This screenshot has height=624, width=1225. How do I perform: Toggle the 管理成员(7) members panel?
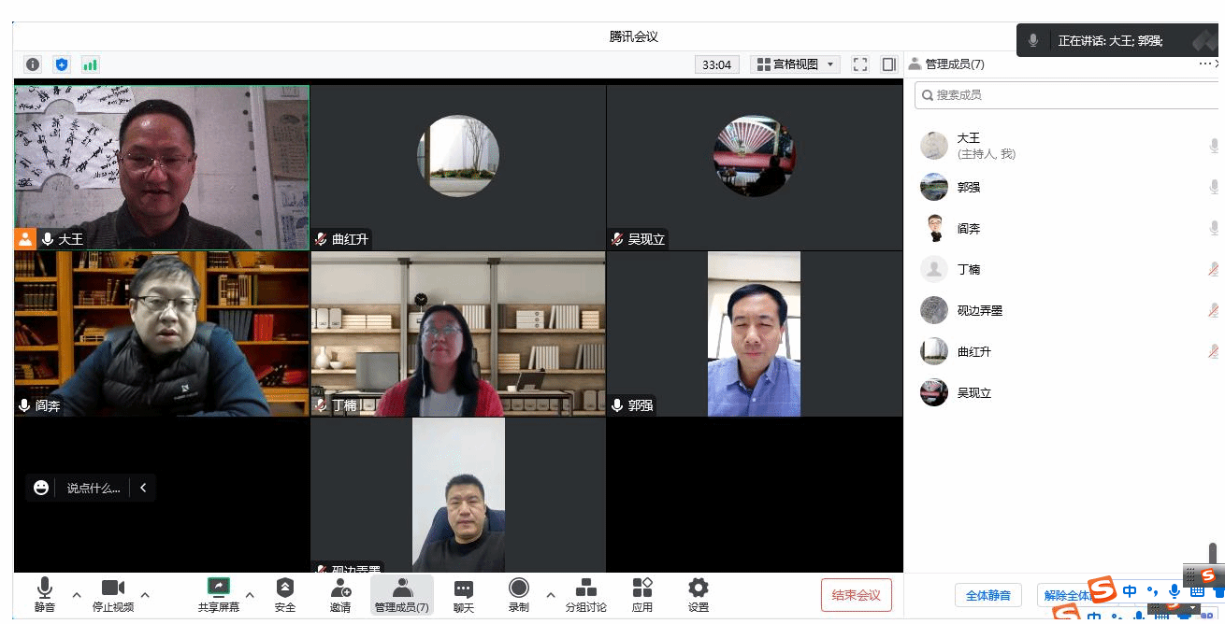402,593
